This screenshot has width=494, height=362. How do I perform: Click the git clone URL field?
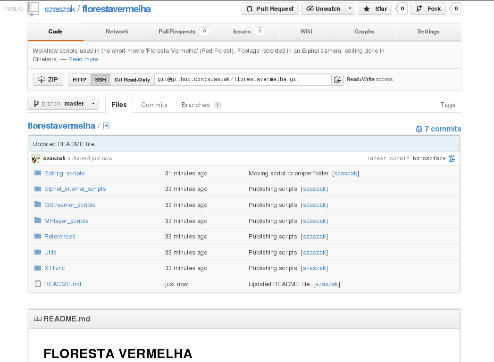243,80
